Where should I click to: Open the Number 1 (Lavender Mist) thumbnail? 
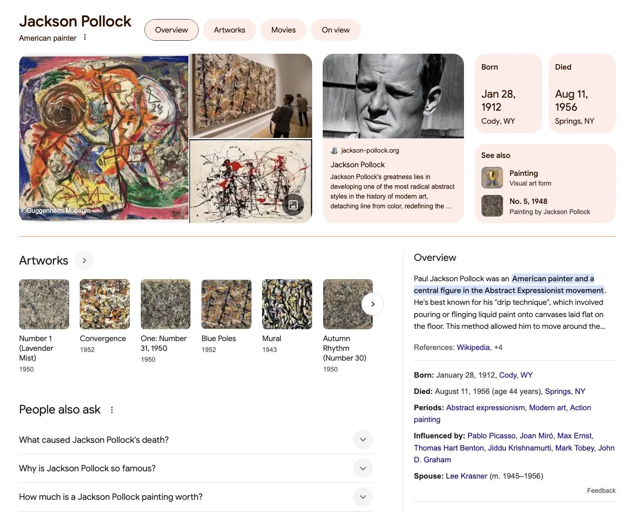[x=44, y=304]
